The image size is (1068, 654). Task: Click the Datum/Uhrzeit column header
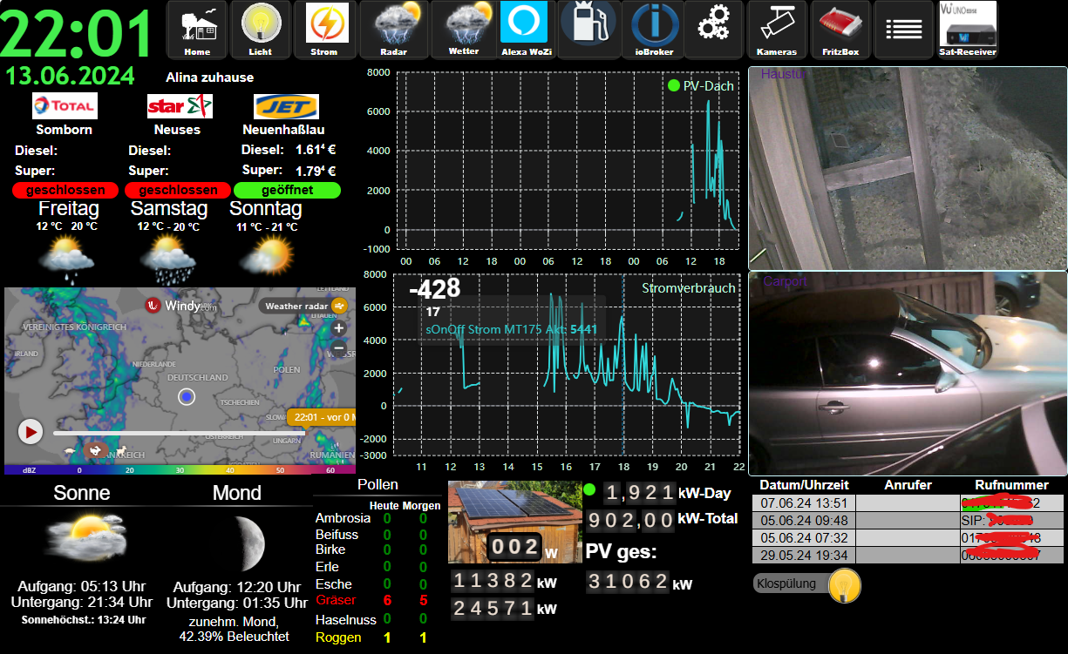point(804,485)
